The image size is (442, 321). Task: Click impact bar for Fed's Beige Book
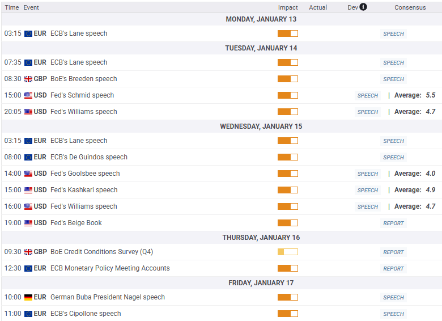point(287,223)
